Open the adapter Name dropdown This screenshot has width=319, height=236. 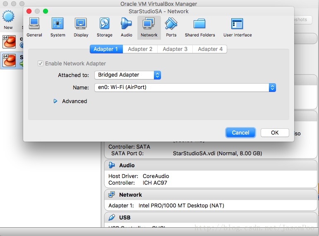click(185, 87)
